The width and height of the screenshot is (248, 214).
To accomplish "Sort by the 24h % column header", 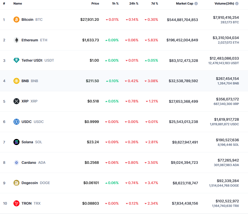I will (x=134, y=4).
